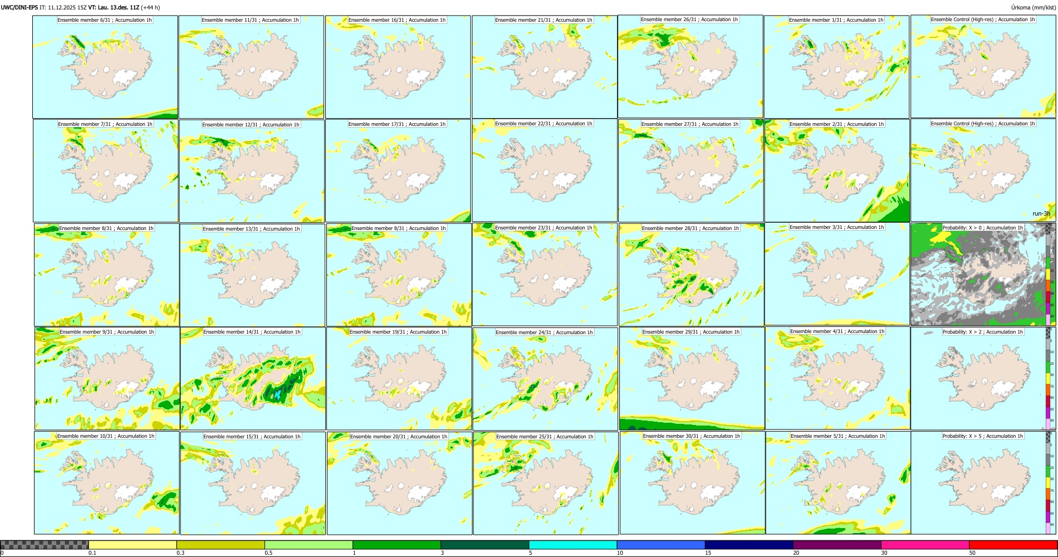
Task: Open the Ensemble member 26/31 precipitation map
Action: point(690,67)
